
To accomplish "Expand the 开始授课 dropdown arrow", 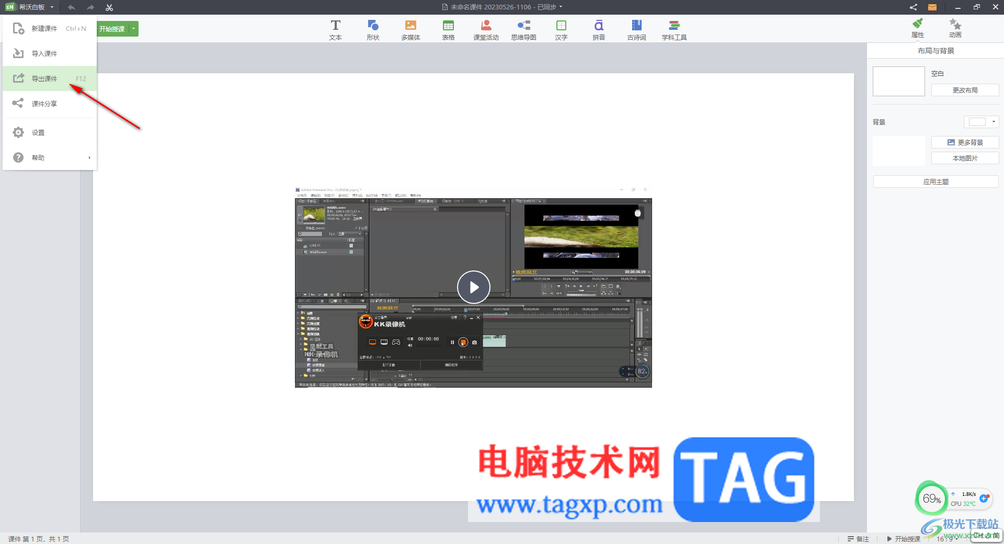I will click(134, 29).
